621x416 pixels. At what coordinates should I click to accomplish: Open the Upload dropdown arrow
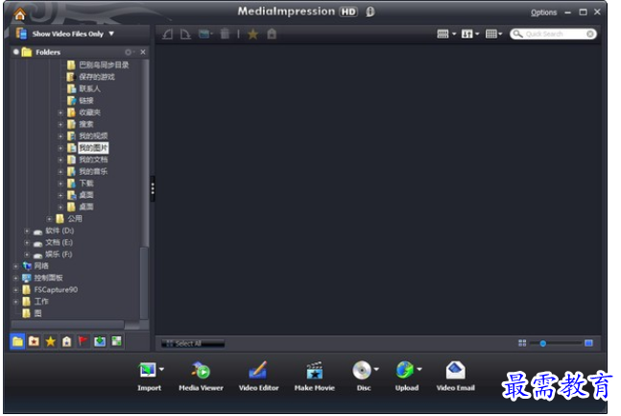click(419, 369)
